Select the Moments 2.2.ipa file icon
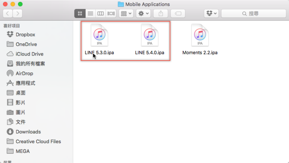Image resolution: width=289 pixels, height=163 pixels. coord(200,35)
